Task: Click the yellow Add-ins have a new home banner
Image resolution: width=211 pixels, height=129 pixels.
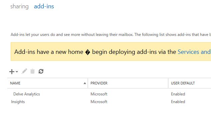Action: point(111,52)
